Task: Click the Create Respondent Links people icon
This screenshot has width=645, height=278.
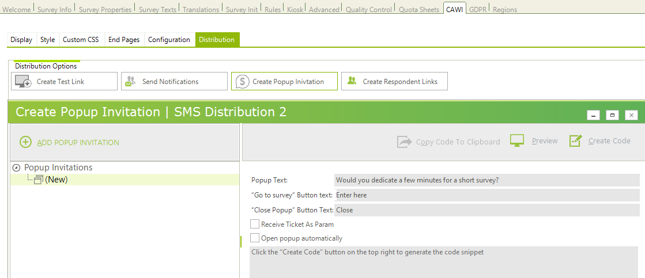Action: (352, 82)
